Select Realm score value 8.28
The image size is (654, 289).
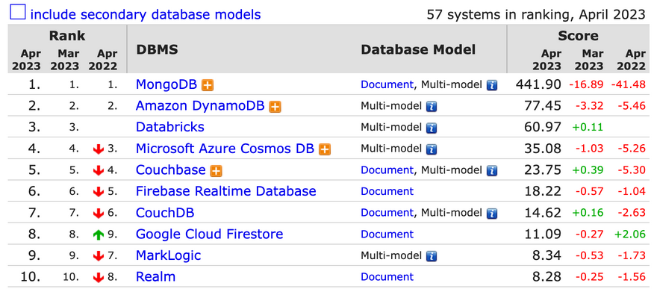tap(546, 276)
